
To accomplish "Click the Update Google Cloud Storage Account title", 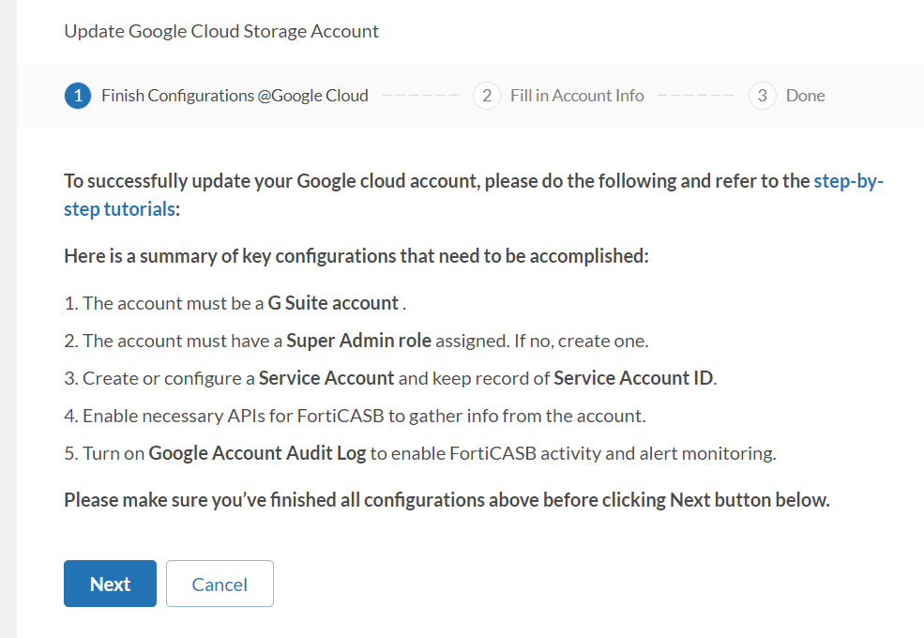I will 220,31.
